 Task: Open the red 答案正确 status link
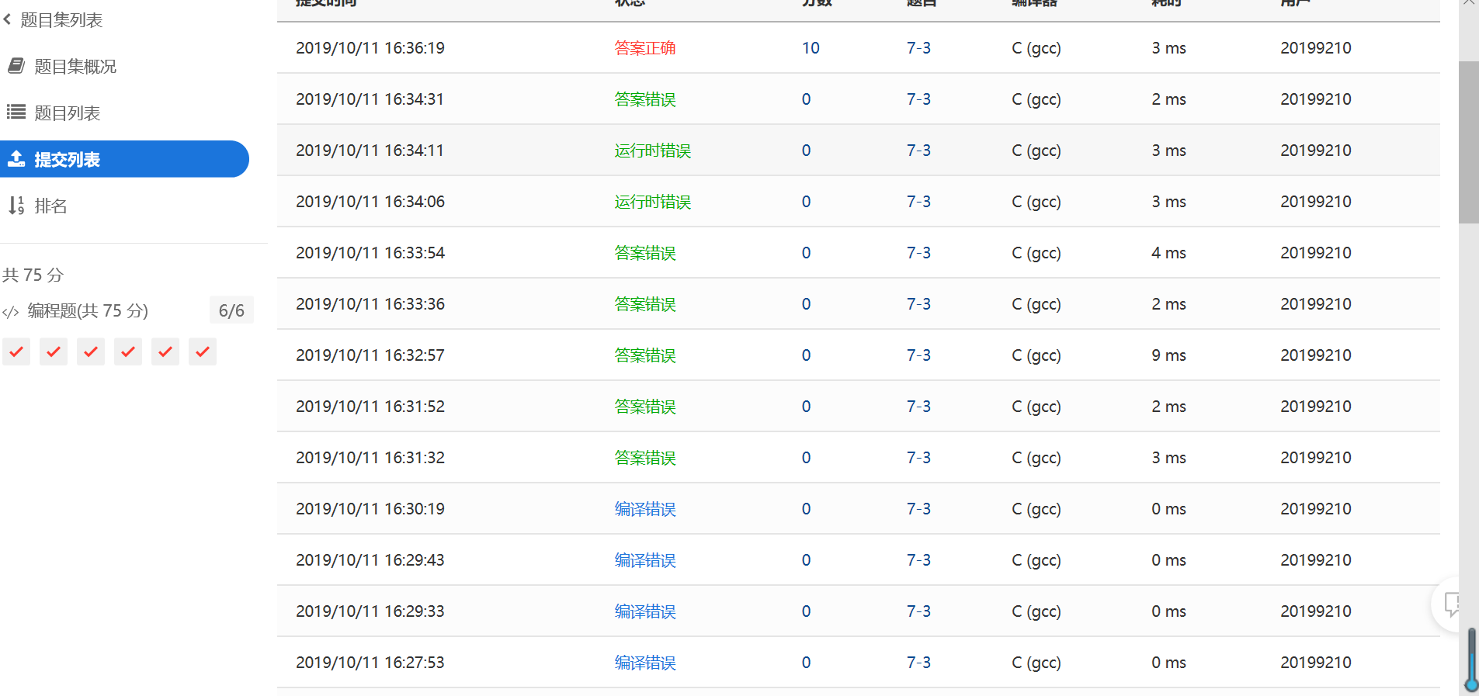pos(644,48)
